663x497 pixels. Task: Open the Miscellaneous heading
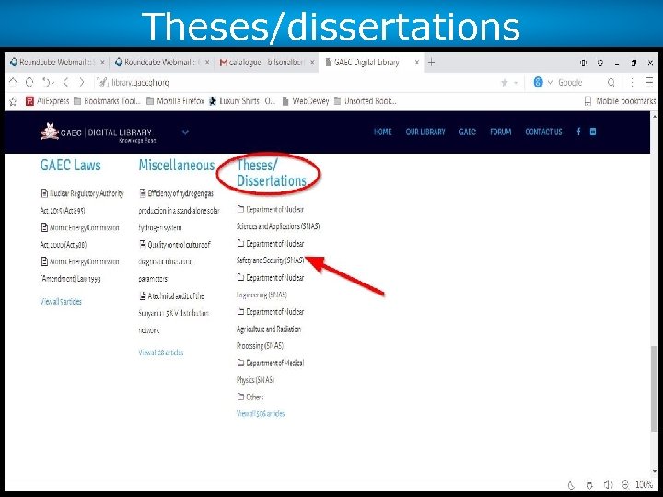pos(177,166)
